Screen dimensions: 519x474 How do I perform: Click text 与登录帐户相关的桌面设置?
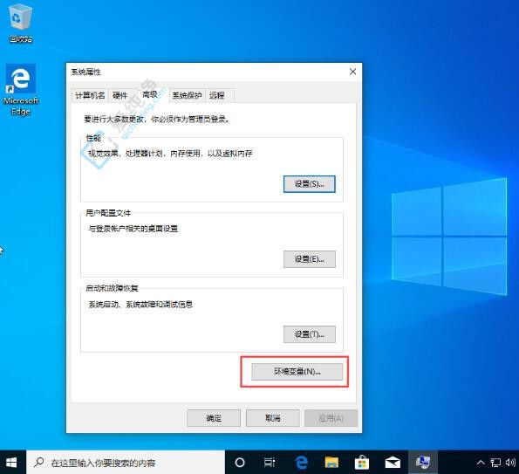133,229
